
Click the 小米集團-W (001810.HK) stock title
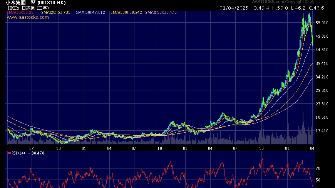click(33, 2)
